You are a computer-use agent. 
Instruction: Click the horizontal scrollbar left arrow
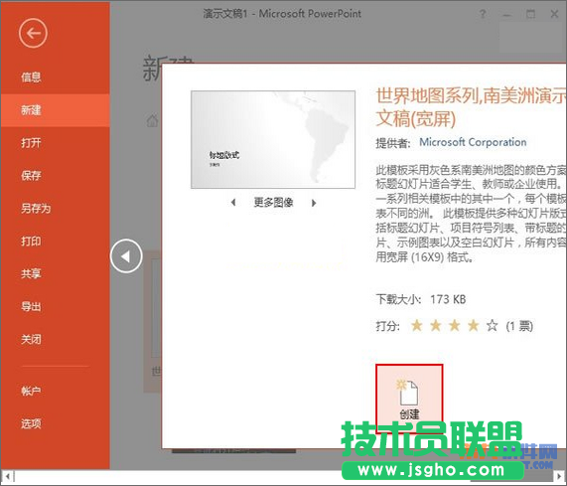coord(8,477)
